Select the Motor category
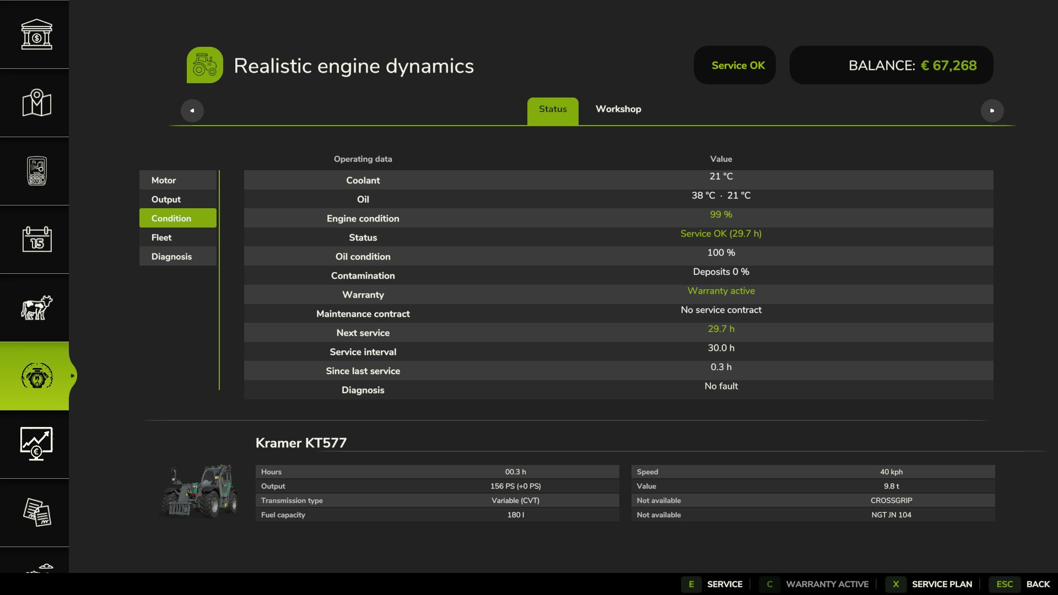Image resolution: width=1058 pixels, height=595 pixels. 178,180
